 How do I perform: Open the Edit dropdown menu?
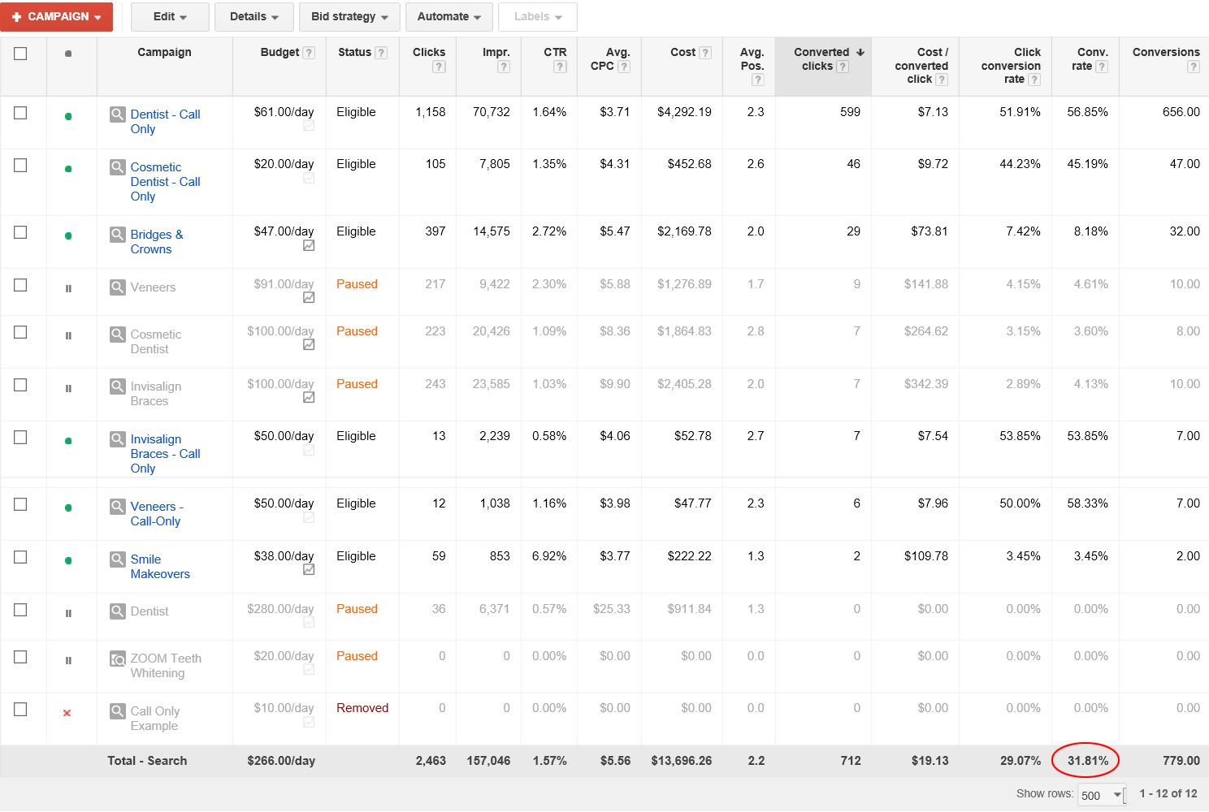click(x=170, y=16)
